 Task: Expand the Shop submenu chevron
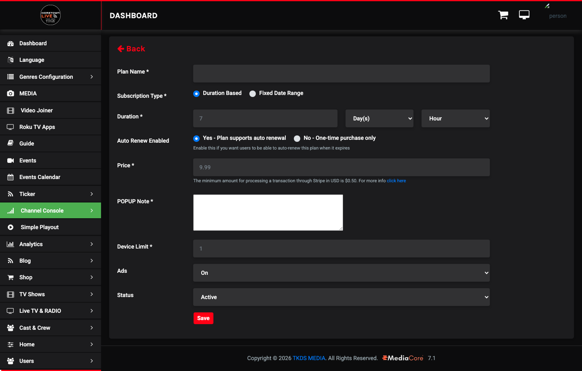[92, 277]
